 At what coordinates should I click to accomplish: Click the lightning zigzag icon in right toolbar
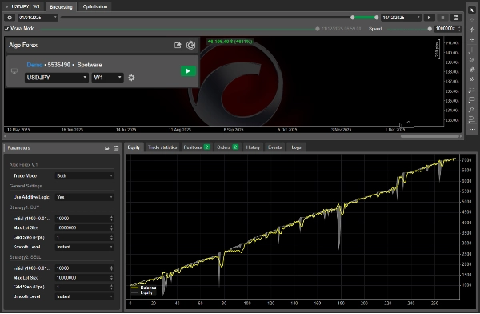click(x=472, y=30)
